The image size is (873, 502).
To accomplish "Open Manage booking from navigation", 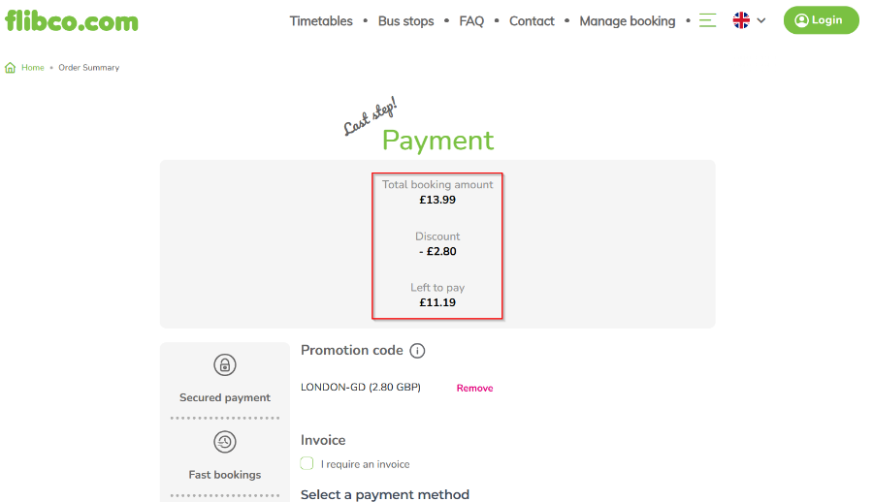I will pos(628,21).
